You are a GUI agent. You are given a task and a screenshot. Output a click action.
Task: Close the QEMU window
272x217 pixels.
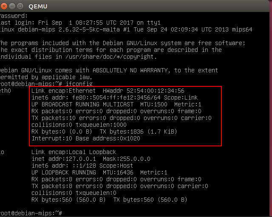(x=5, y=6)
